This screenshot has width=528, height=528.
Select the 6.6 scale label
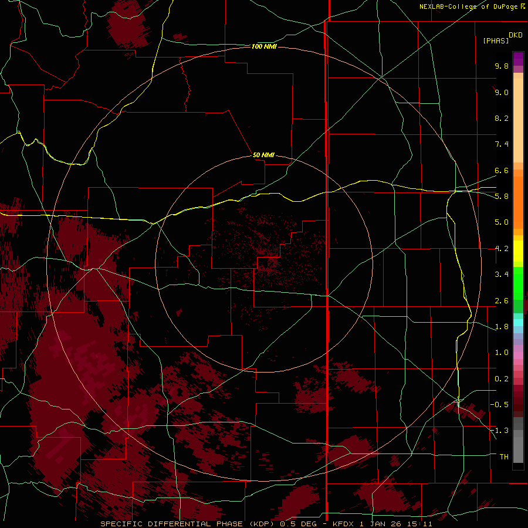click(x=502, y=170)
